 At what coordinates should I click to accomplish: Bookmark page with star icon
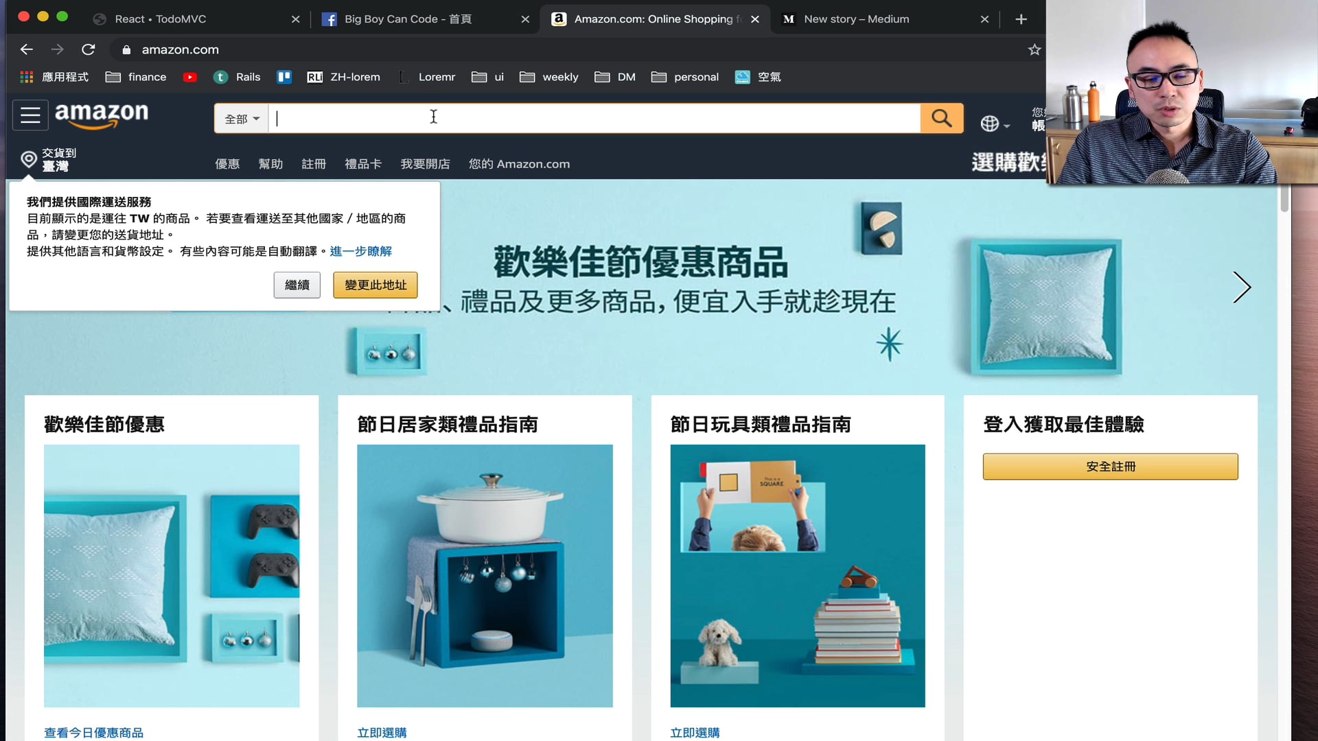[x=1034, y=49]
